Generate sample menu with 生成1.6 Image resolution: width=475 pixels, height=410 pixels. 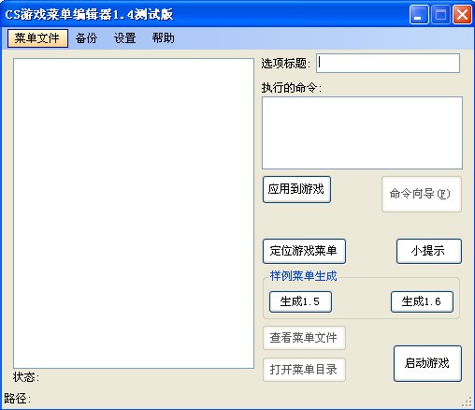(422, 301)
